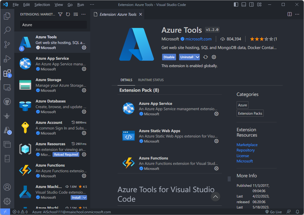Open Source Control view

click(7, 45)
